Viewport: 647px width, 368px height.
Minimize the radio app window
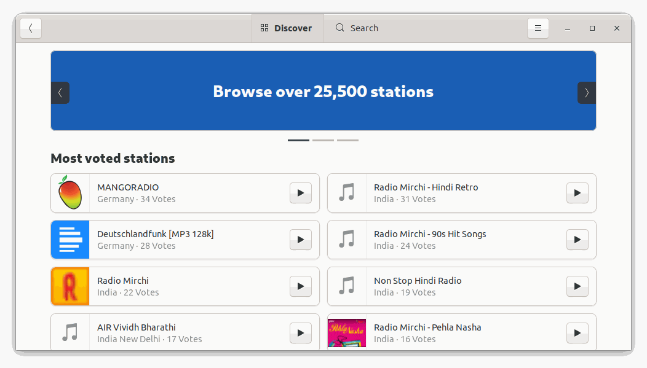(568, 28)
